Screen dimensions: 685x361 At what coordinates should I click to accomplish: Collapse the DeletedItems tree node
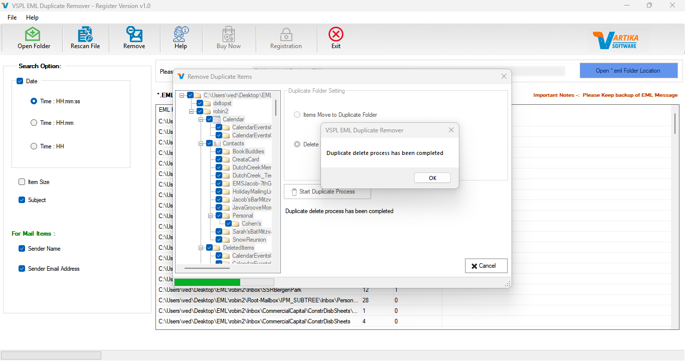201,248
